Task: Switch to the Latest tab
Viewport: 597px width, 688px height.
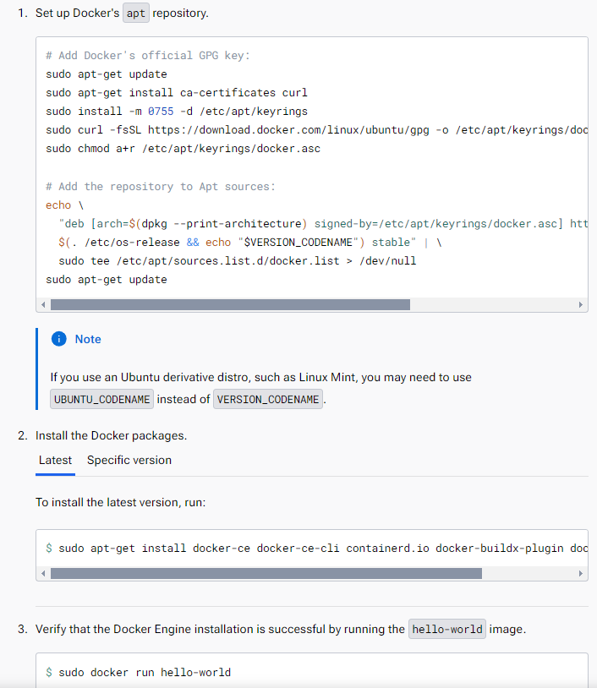Action: (x=55, y=461)
